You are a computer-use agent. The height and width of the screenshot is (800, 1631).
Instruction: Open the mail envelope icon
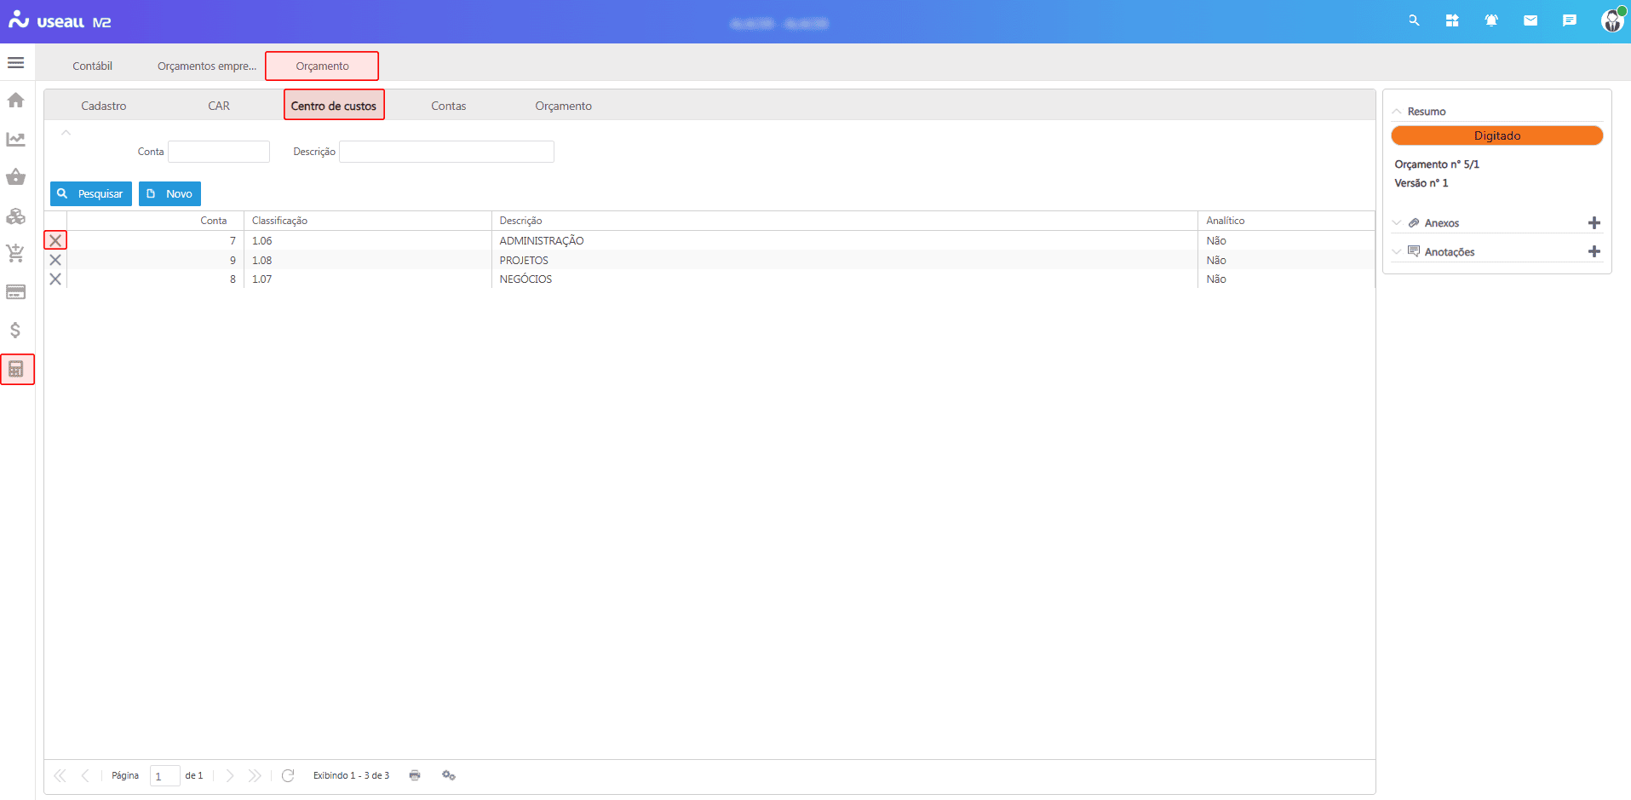click(1530, 20)
